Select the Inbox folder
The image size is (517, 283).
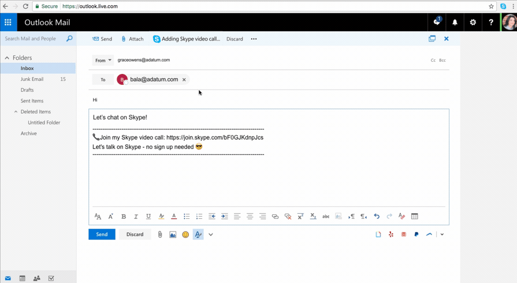coord(38,68)
